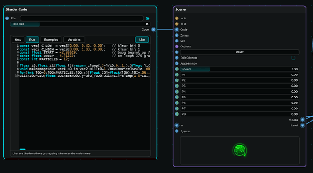Viewport: 313px width, 173px height.
Task: Click the Scene node title
Action: click(180, 9)
